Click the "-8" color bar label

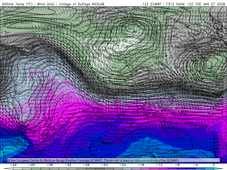click(x=177, y=165)
